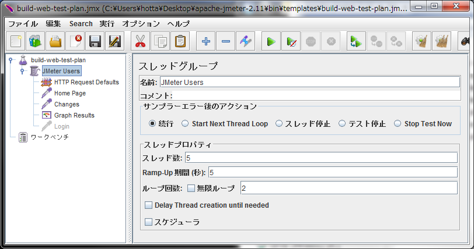The width and height of the screenshot is (474, 249).
Task: Open the Search menu
Action: point(81,23)
